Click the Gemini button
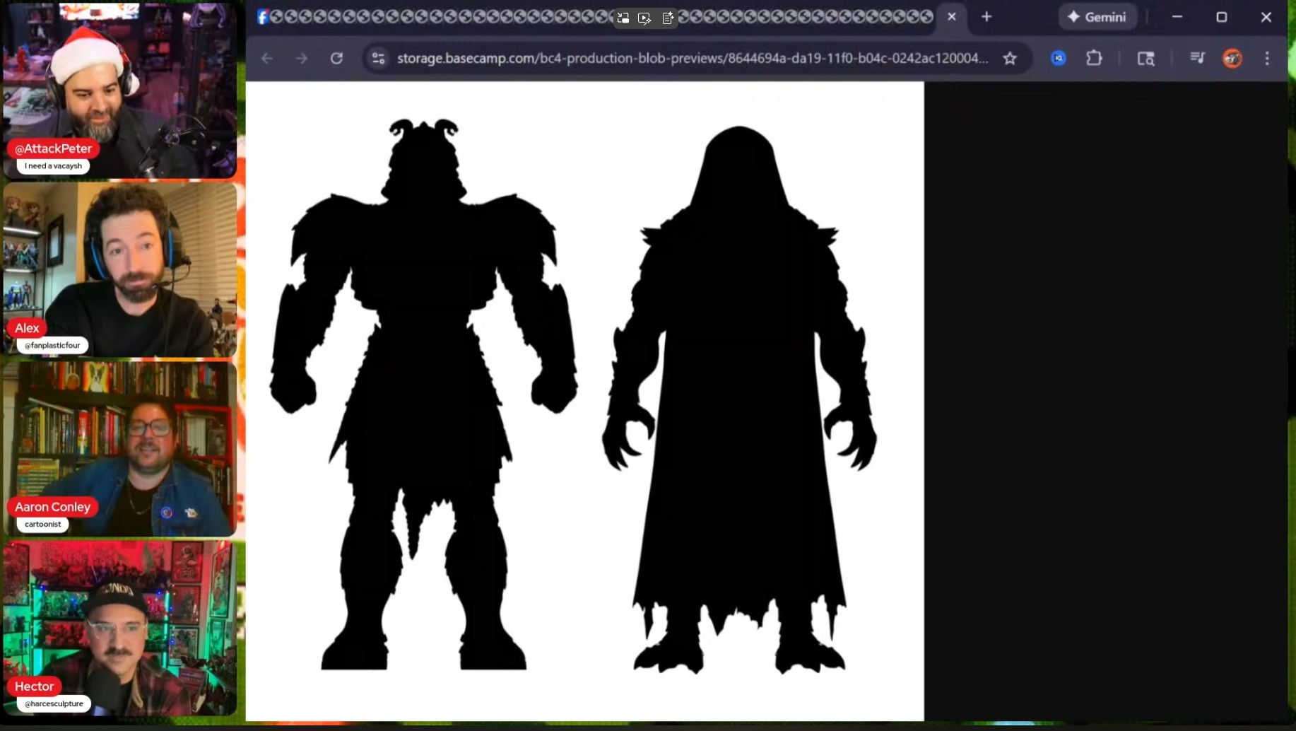Screen dimensions: 1296x731 pyautogui.click(x=1097, y=17)
